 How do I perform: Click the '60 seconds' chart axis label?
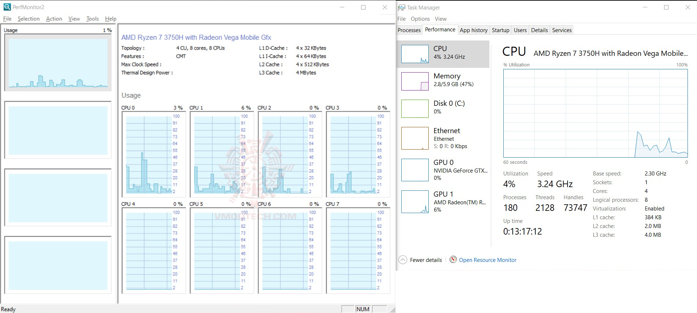(515, 162)
